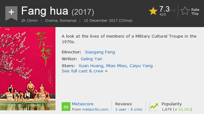See full cast & crew
This screenshot has width=204, height=114.
(84, 71)
